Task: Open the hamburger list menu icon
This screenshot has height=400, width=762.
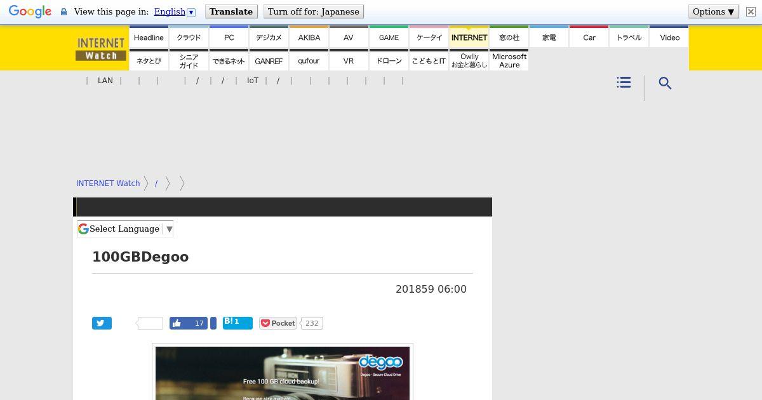Action: 624,83
